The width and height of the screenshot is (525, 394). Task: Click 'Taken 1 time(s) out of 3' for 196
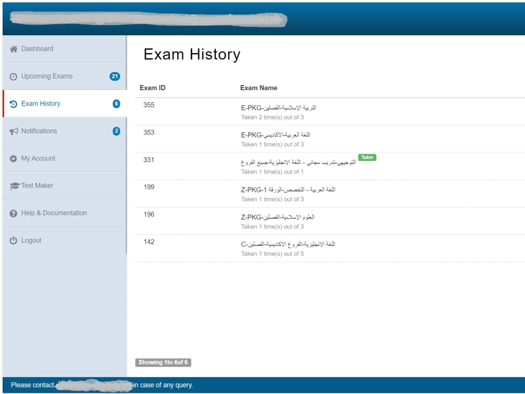coord(272,227)
